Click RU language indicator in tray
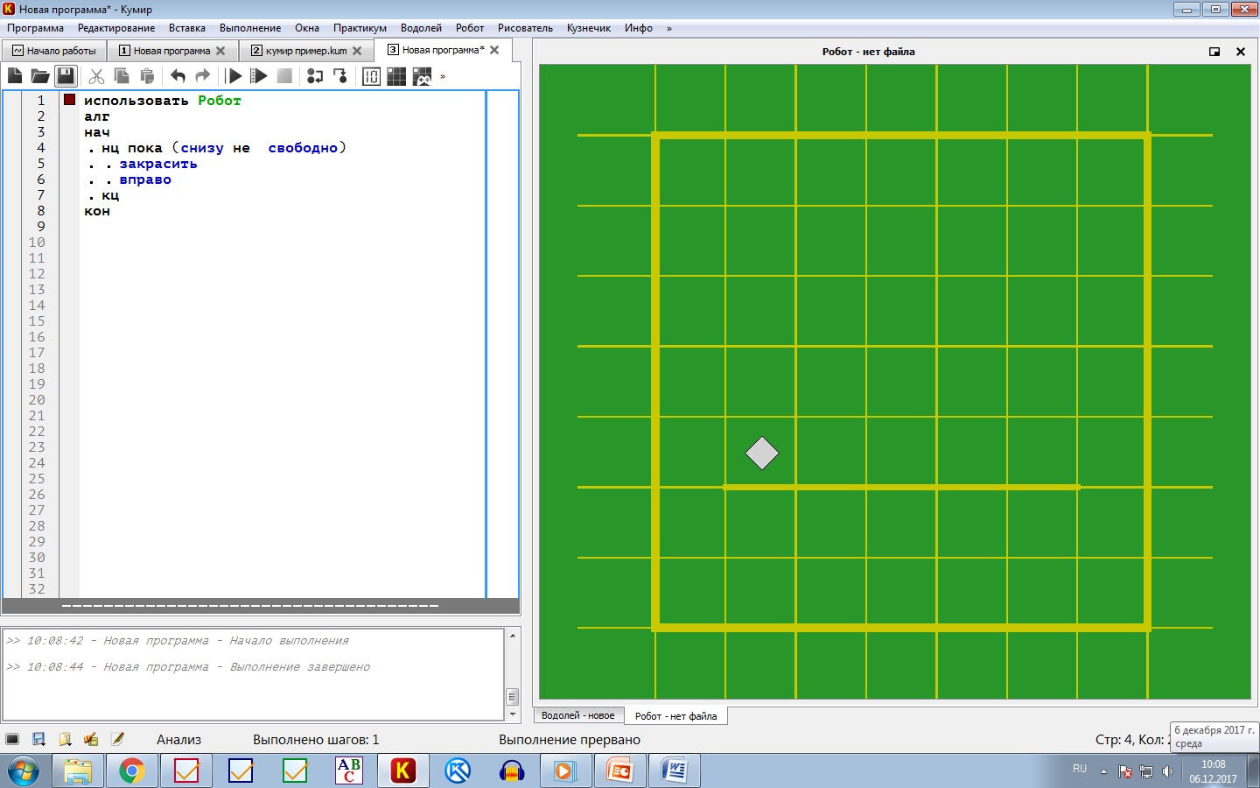This screenshot has width=1260, height=788. click(x=1080, y=769)
